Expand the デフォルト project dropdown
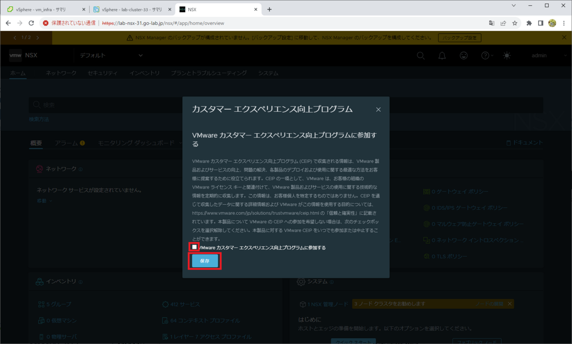Image resolution: width=572 pixels, height=344 pixels. tap(112, 55)
